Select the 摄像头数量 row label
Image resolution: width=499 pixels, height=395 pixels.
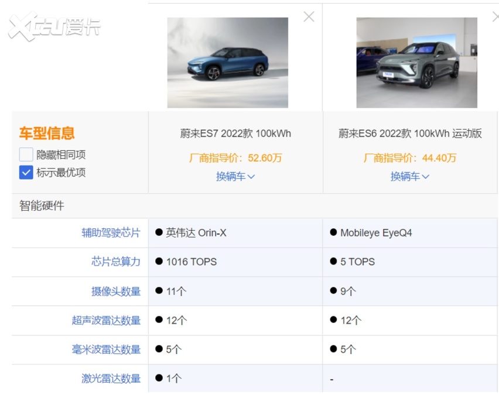[116, 291]
